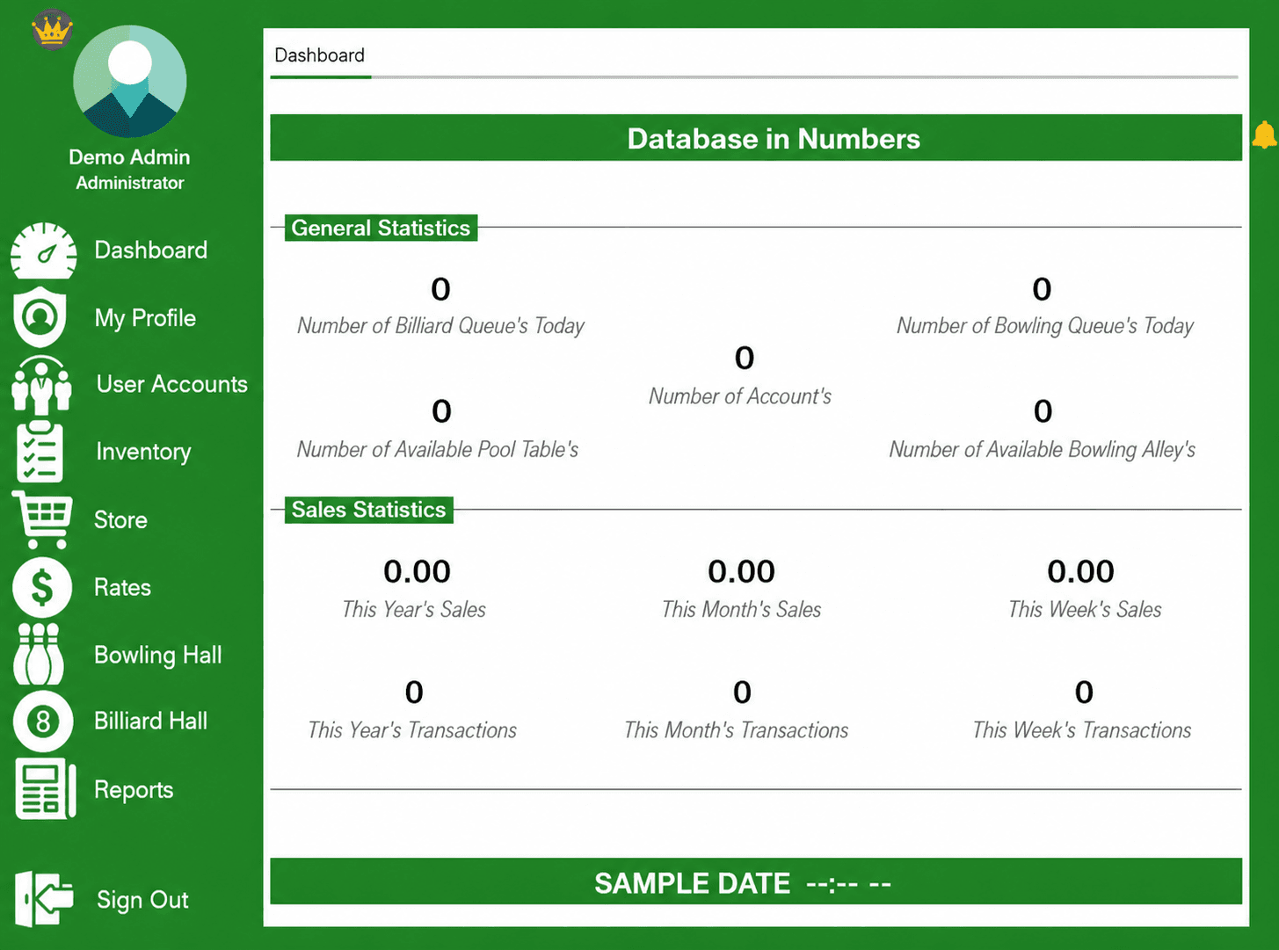
Task: Open the Billiard Hall menu label
Action: [x=151, y=722]
